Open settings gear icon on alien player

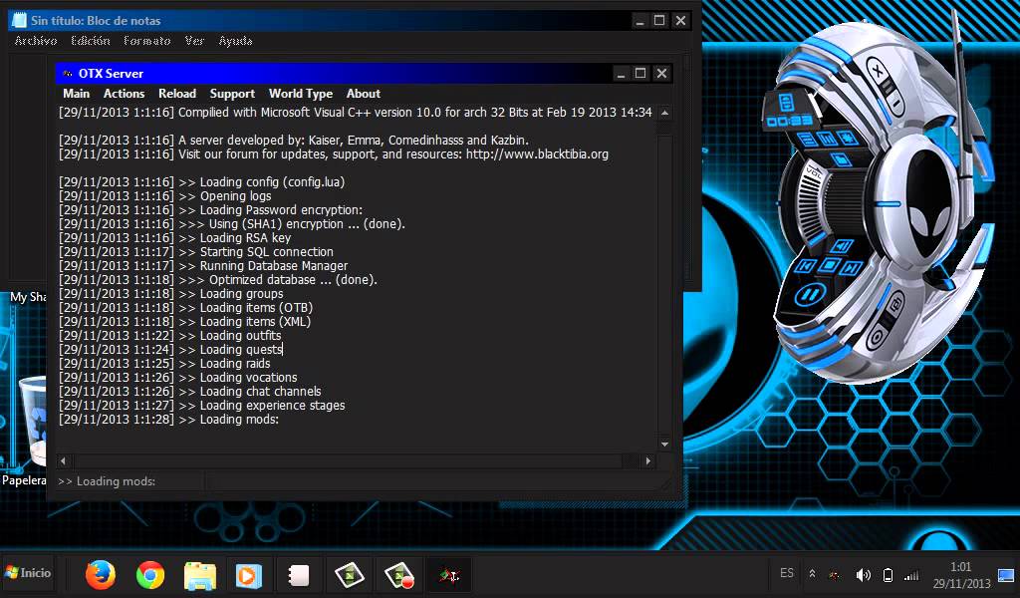tap(848, 138)
